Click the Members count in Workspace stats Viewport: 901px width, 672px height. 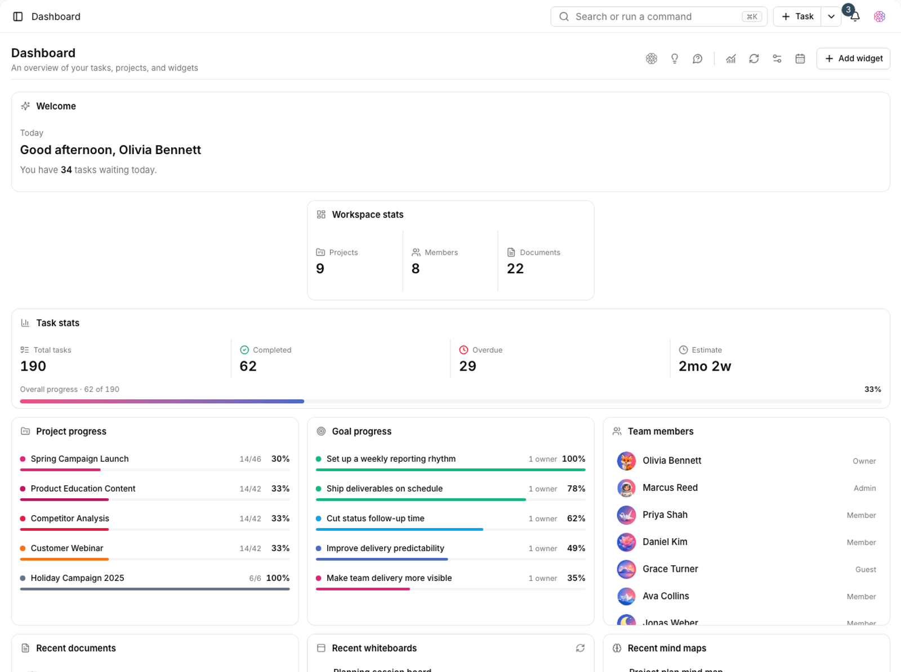[x=416, y=269]
